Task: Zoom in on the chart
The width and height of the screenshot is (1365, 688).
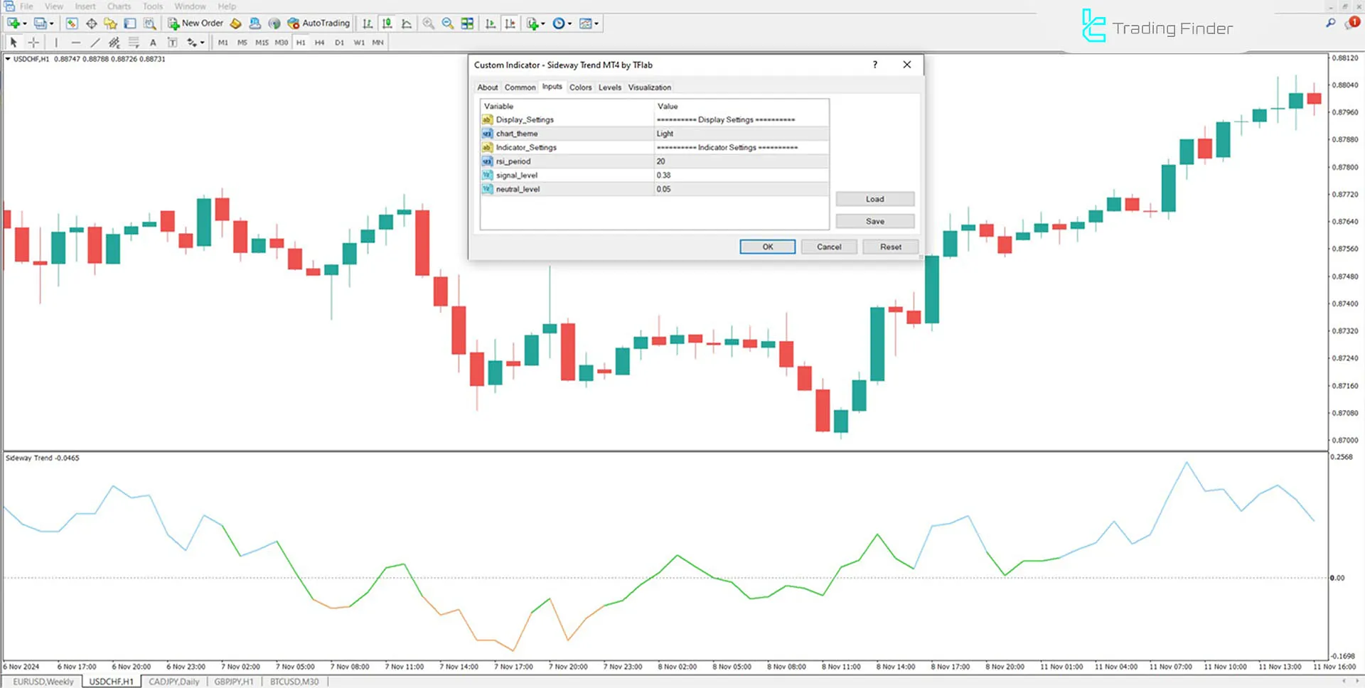Action: (x=429, y=23)
